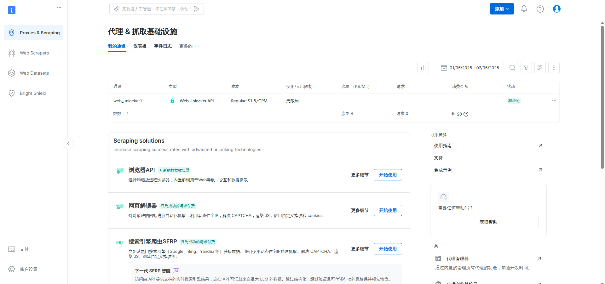The width and height of the screenshot is (605, 284).
Task: Open notifications bell icon
Action: click(x=524, y=9)
